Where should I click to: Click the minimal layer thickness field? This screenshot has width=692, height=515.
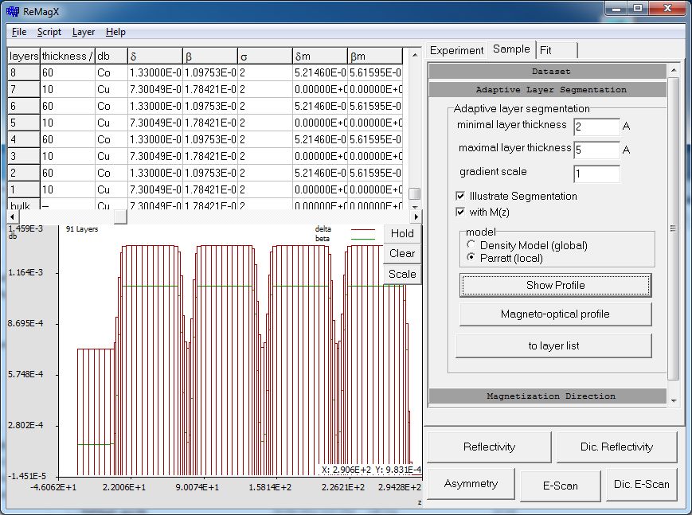pyautogui.click(x=596, y=127)
